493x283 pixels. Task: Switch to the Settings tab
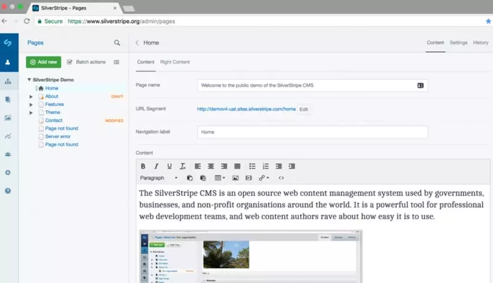pos(458,42)
